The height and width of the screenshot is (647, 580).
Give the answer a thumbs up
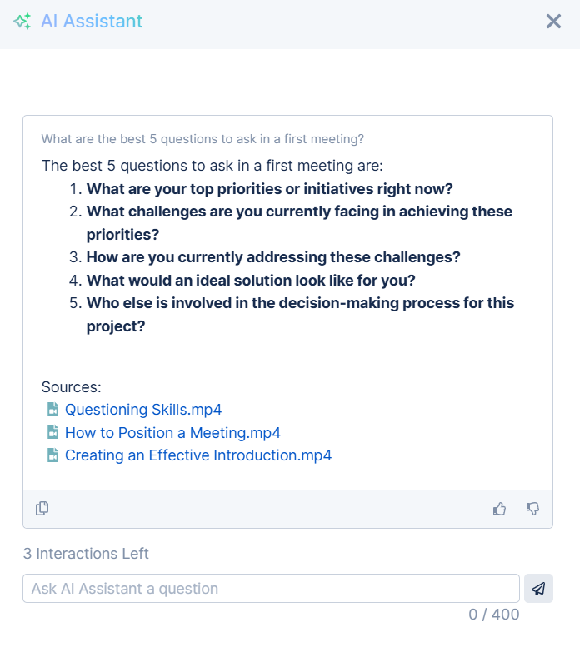click(500, 508)
